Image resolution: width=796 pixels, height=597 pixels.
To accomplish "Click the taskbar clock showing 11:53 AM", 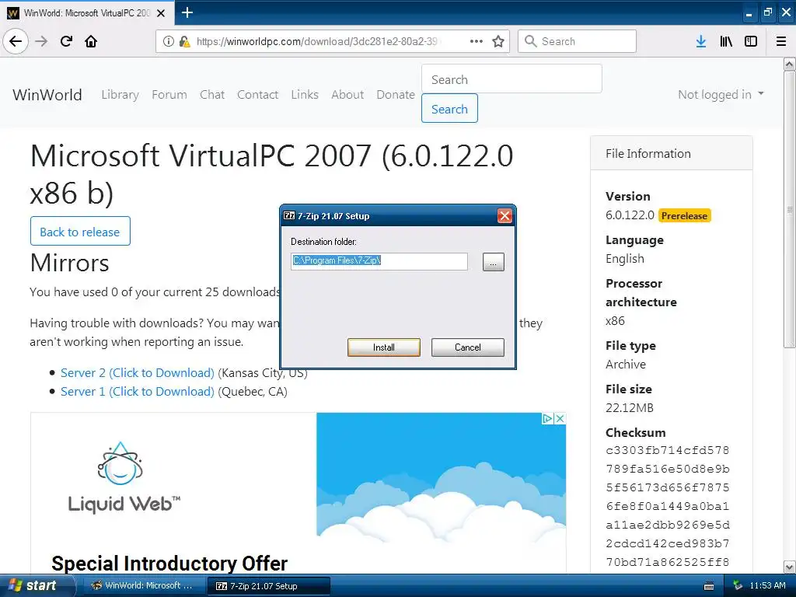I will [x=767, y=586].
